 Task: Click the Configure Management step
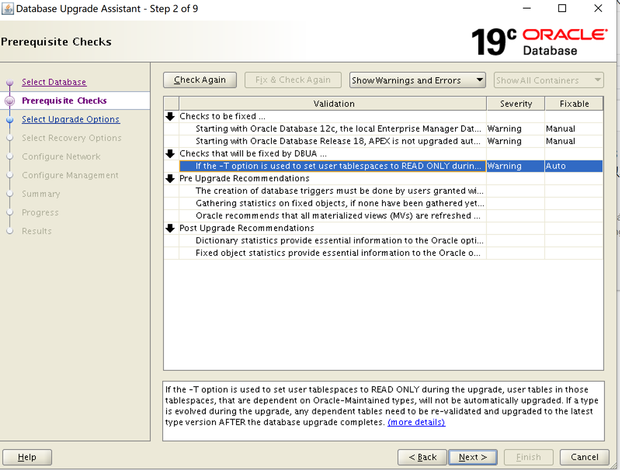pyautogui.click(x=70, y=175)
